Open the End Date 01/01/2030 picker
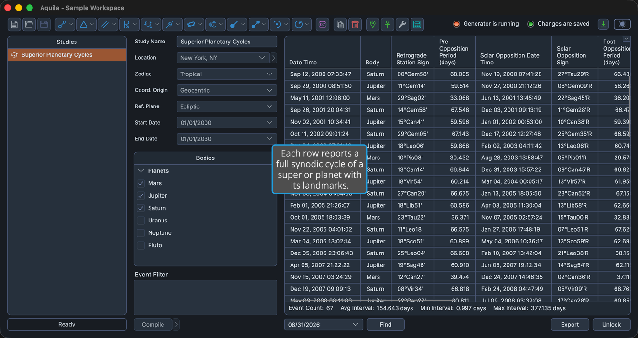Image resolution: width=638 pixels, height=338 pixels. pyautogui.click(x=227, y=139)
